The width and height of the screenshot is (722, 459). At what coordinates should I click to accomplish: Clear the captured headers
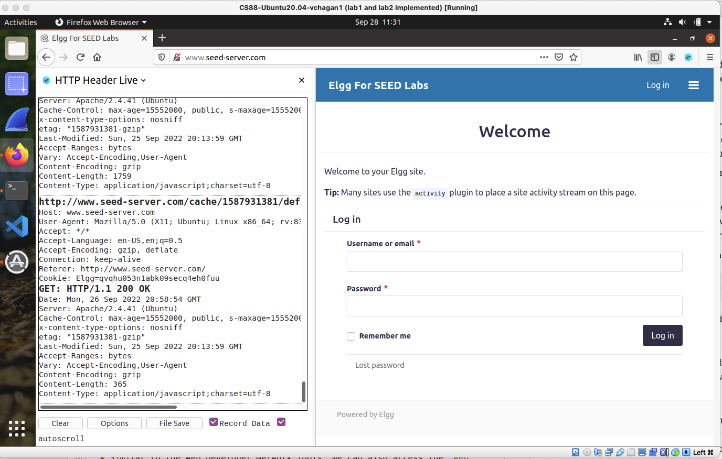[60, 423]
